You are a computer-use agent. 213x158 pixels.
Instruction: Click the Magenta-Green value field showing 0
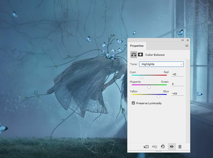click(177, 84)
